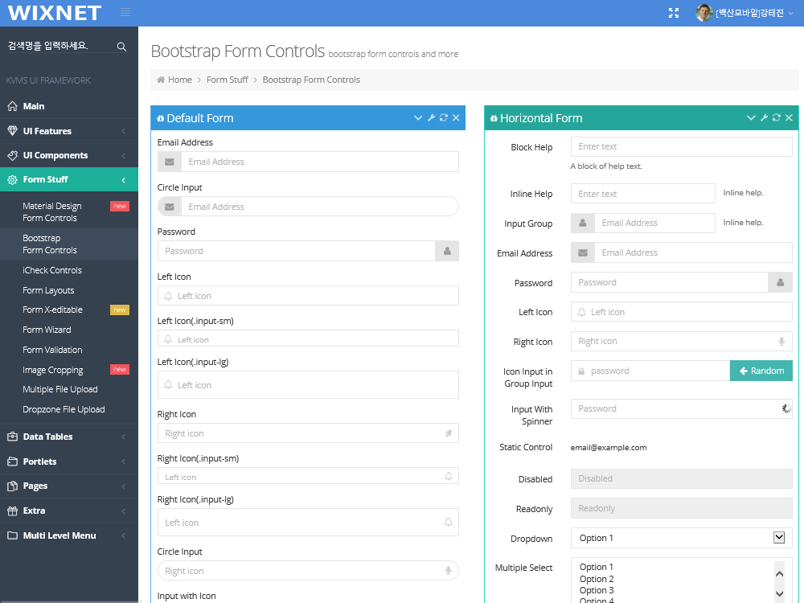Reload the Default Form panel
This screenshot has width=804, height=603.
444,118
